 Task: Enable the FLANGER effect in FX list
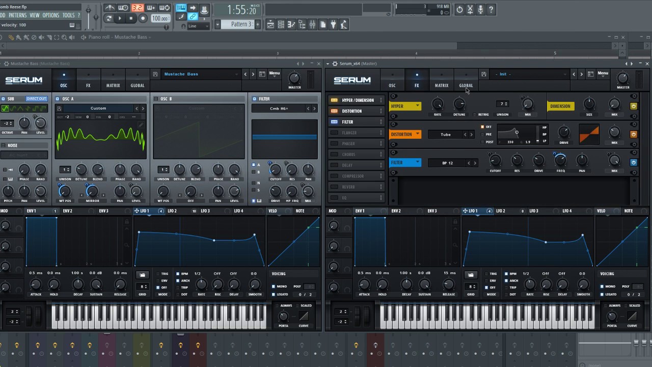[x=334, y=133]
